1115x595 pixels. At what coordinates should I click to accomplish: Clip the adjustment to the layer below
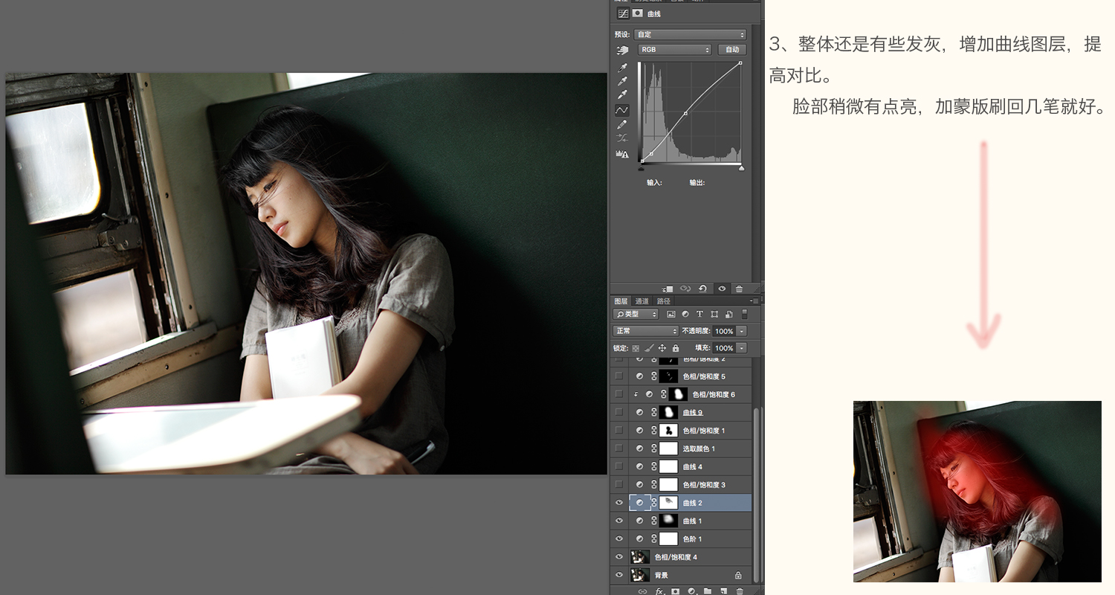pos(667,289)
